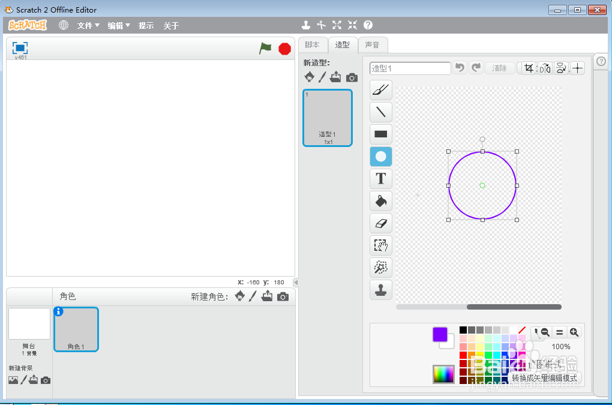
Task: Open the help panel question icon at right edge
Action: coord(601,61)
